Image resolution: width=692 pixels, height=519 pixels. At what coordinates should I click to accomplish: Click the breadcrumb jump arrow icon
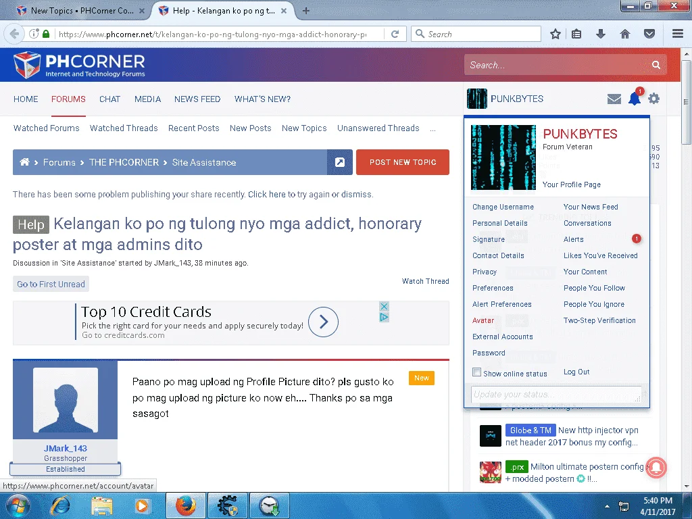[x=339, y=162]
